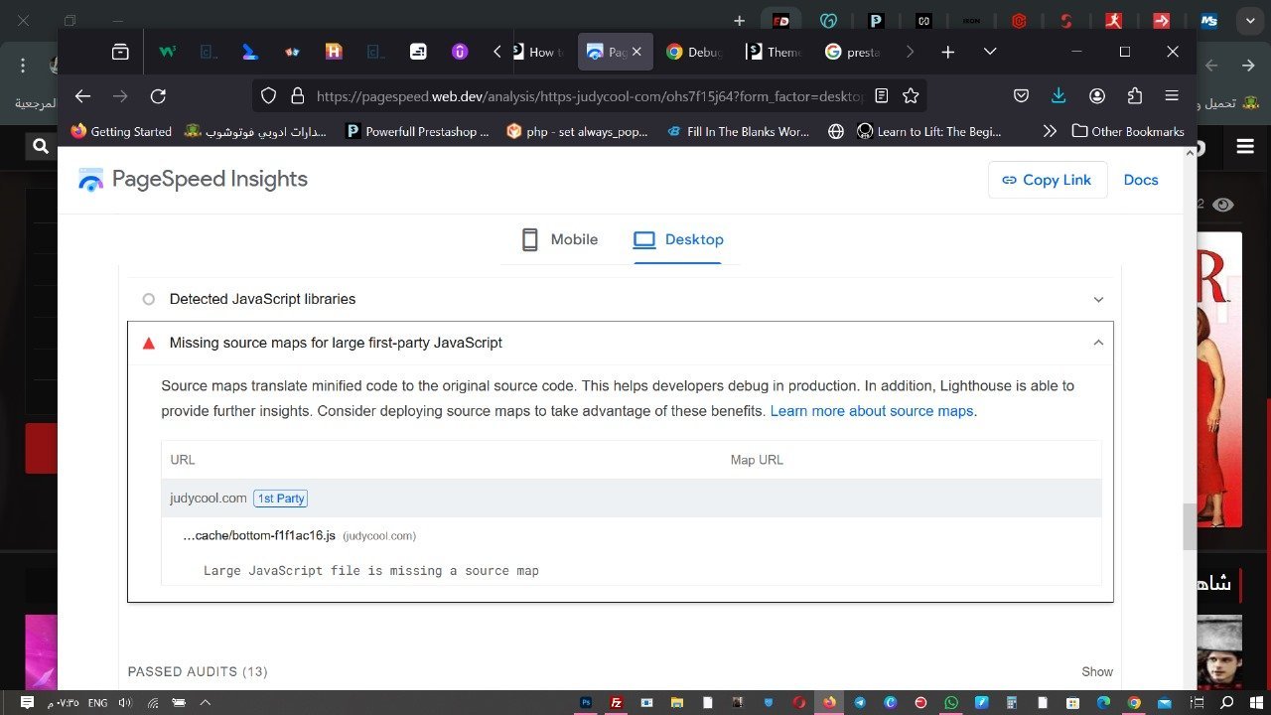Expand Detected JavaScript libraries audit
This screenshot has height=715, width=1271.
(621, 299)
